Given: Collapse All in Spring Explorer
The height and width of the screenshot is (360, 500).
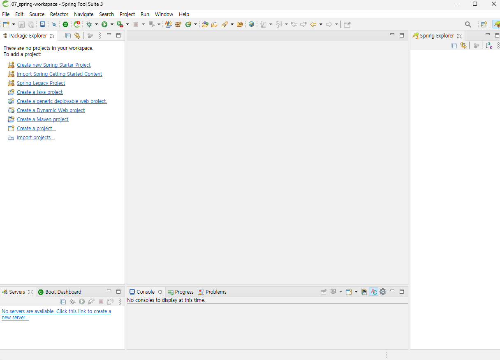Looking at the screenshot, I should [x=454, y=45].
